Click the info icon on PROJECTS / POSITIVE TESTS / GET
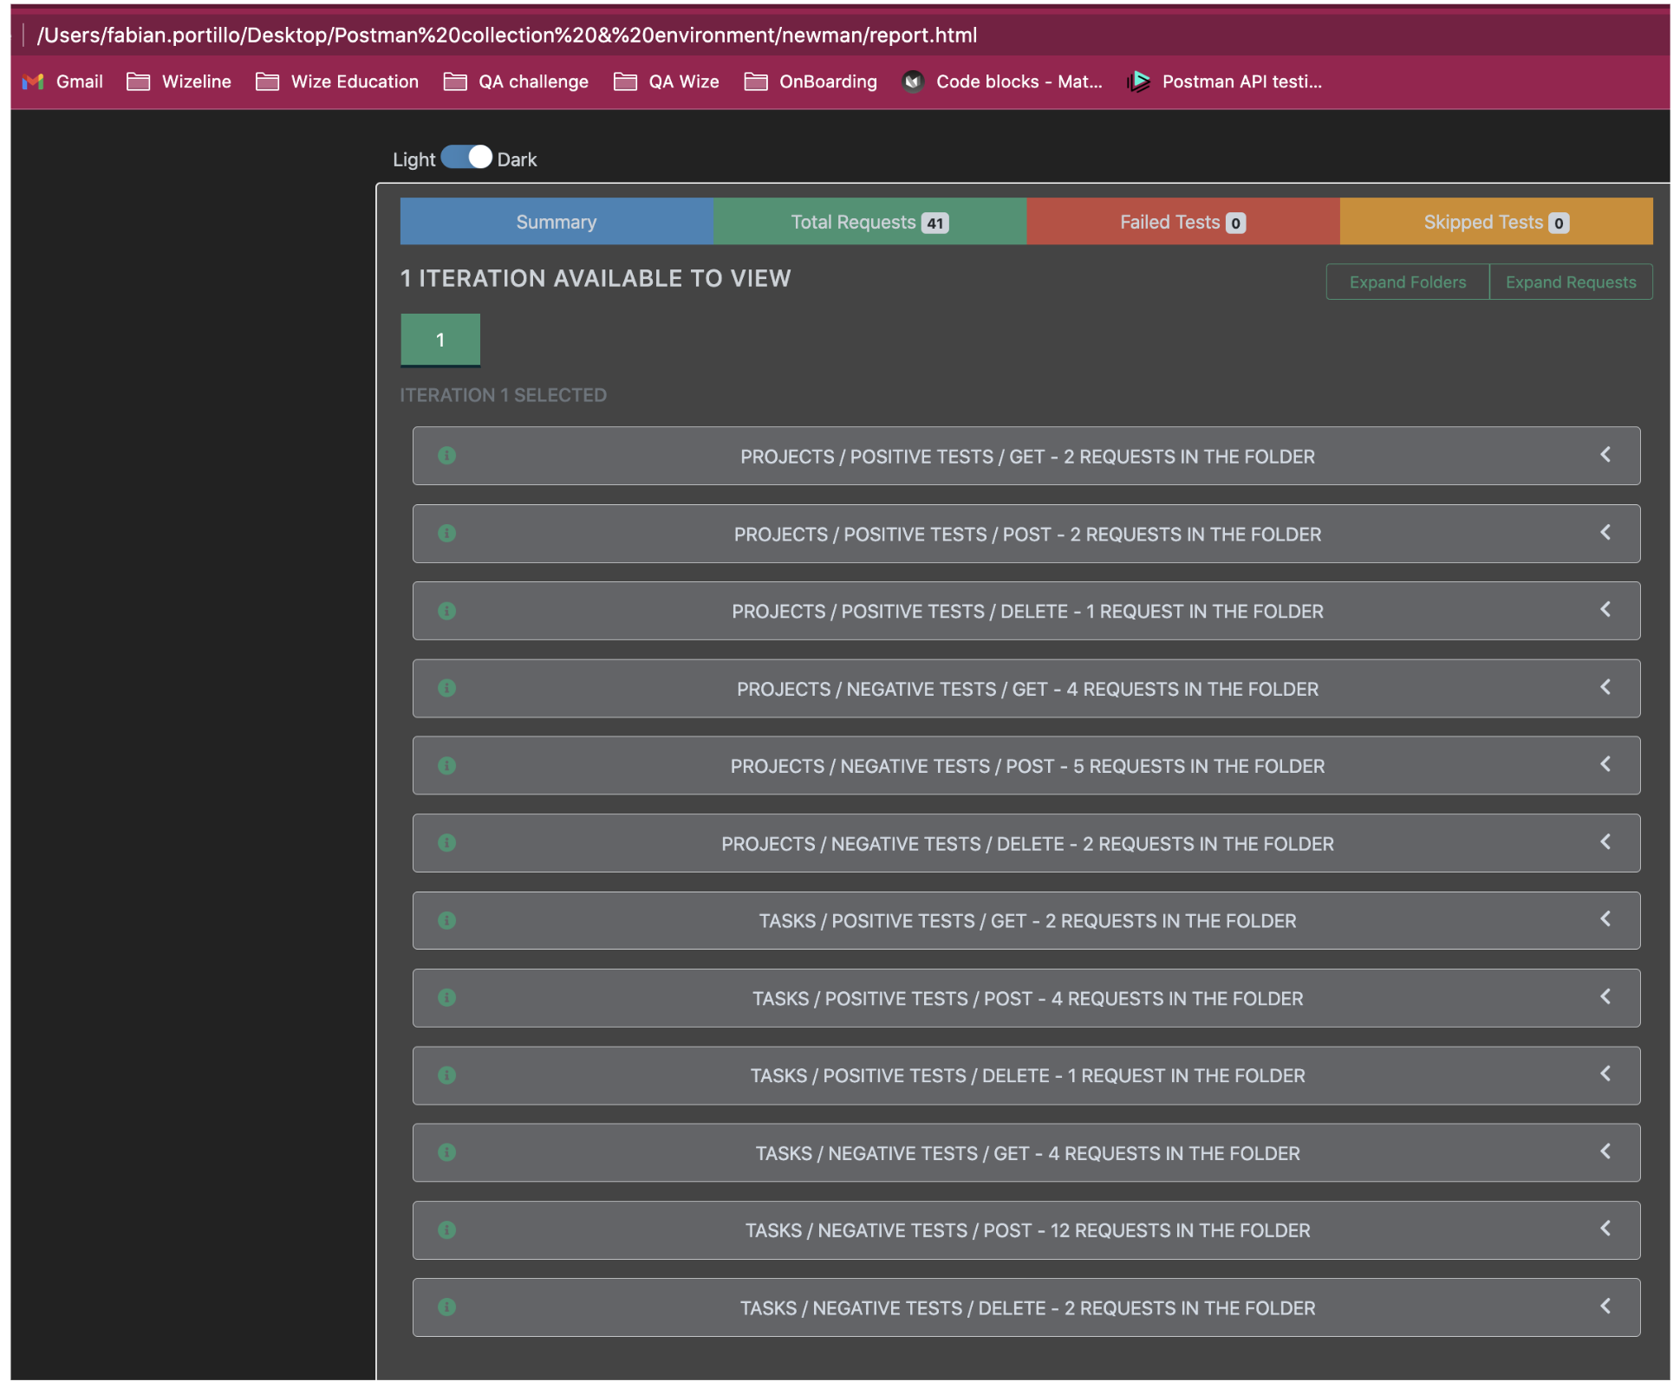This screenshot has height=1388, width=1680. [447, 456]
